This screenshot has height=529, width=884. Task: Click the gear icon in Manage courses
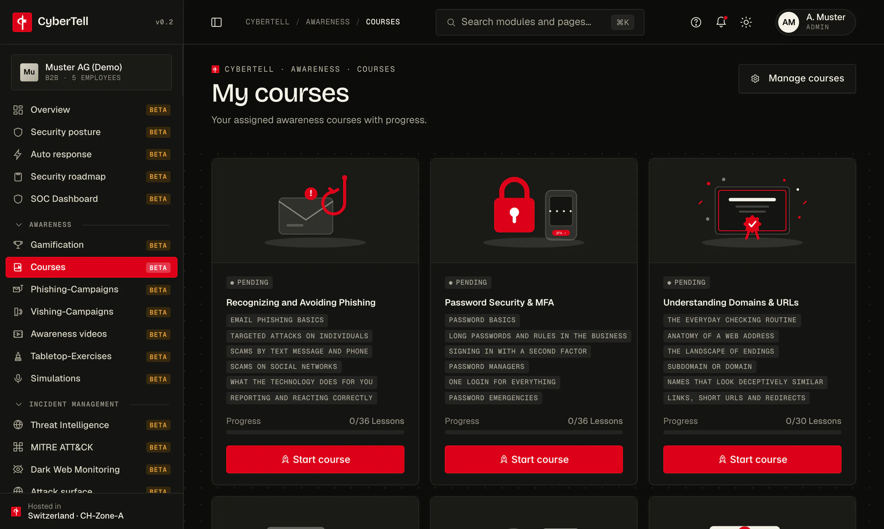click(x=755, y=78)
